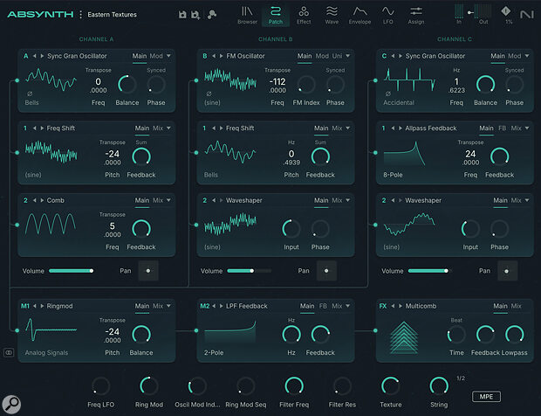Toggle Ringmod M1 module
This screenshot has height=416, width=541.
(x=25, y=306)
